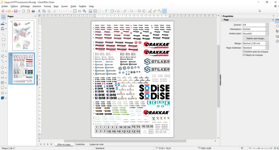Toggle grid display in the toolbar

coord(75,11)
